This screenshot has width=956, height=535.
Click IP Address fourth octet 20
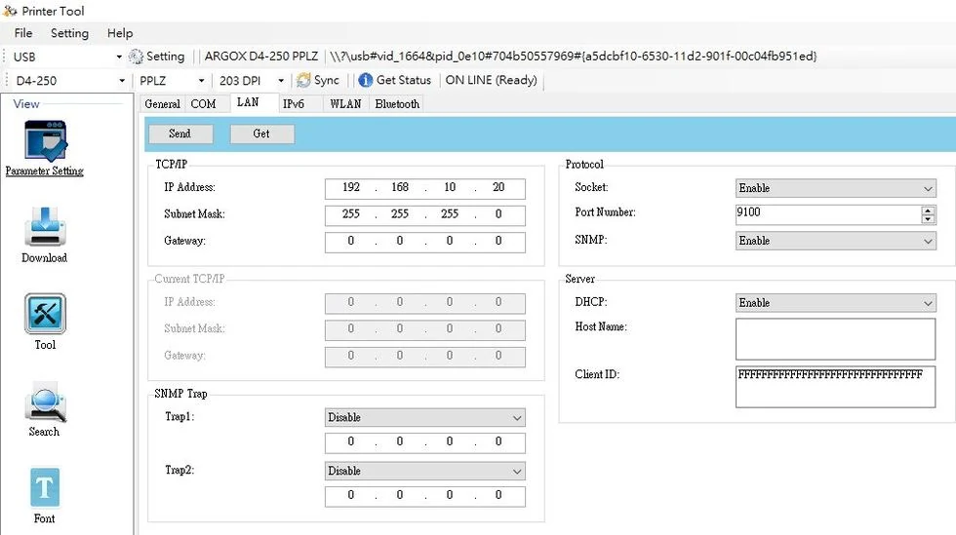498,188
